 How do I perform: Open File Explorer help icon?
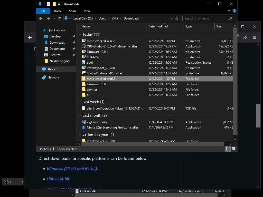234,11
